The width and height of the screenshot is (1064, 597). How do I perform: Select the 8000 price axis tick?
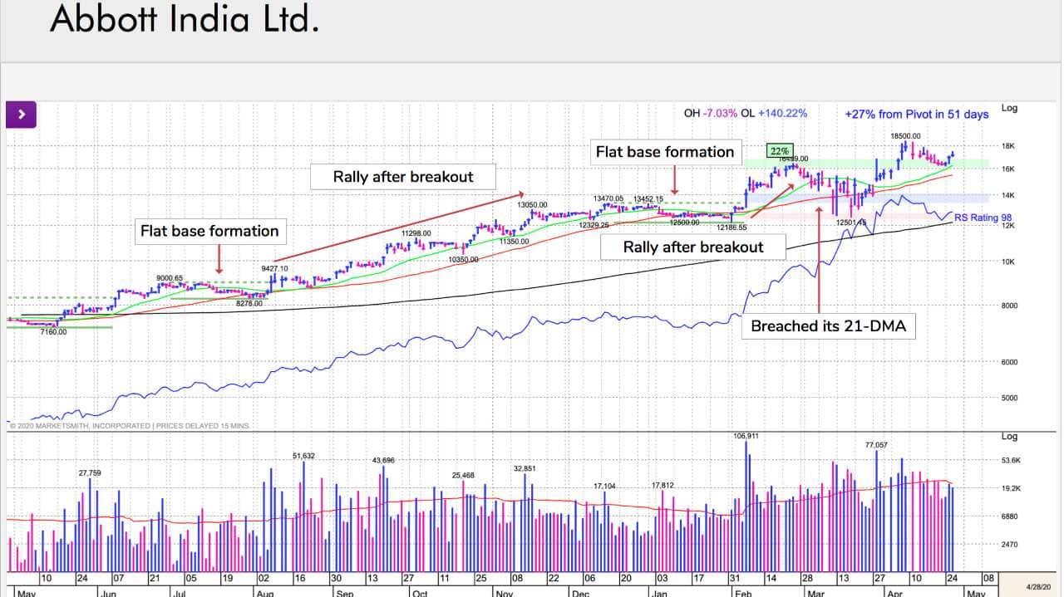[x=1010, y=306]
